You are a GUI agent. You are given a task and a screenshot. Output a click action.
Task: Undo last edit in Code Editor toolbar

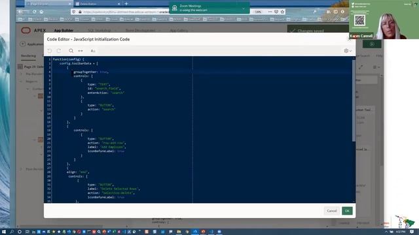point(50,51)
